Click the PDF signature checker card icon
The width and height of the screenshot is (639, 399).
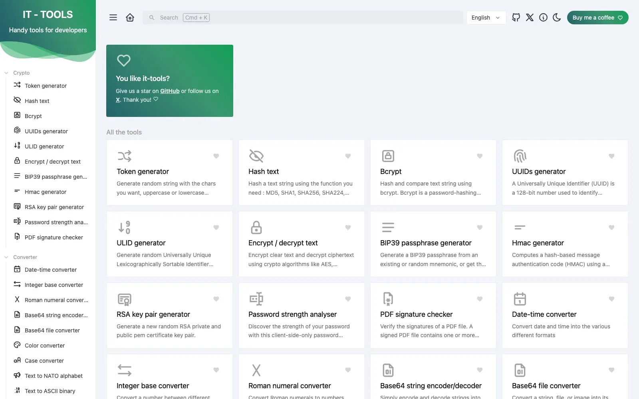pyautogui.click(x=388, y=299)
